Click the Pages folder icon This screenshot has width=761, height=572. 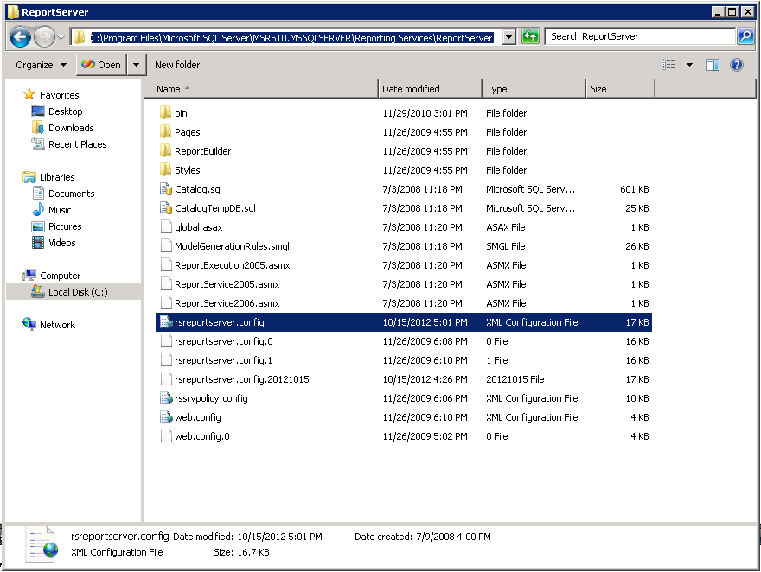click(165, 132)
